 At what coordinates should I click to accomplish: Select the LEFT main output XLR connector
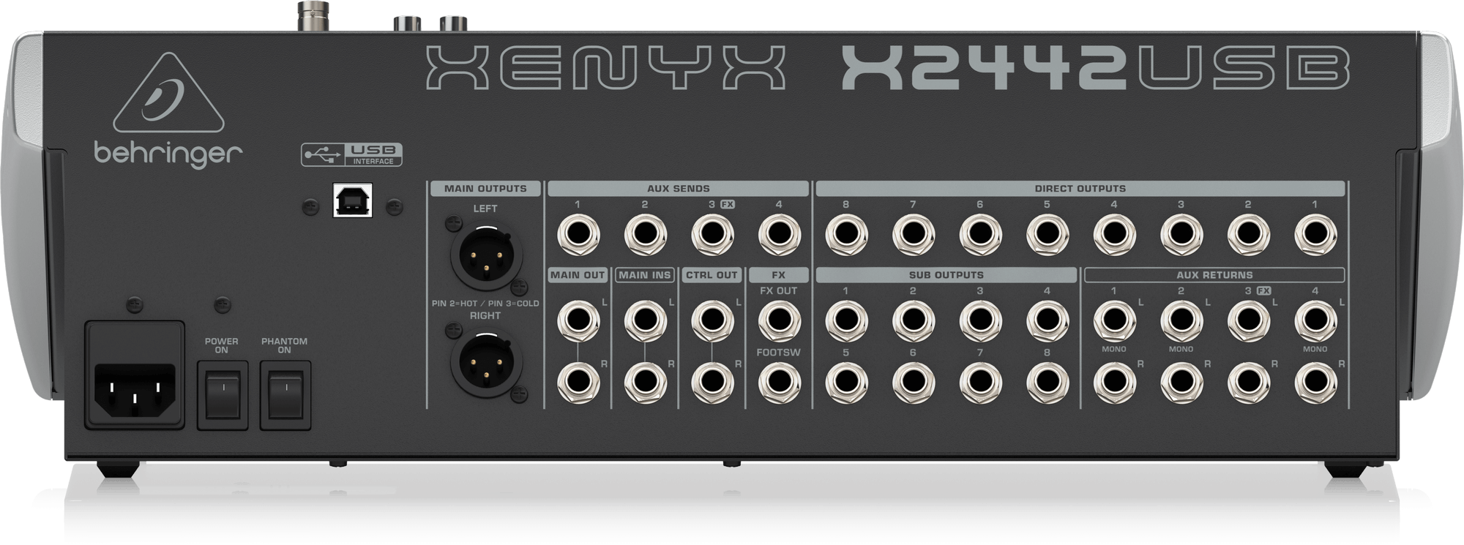click(485, 254)
